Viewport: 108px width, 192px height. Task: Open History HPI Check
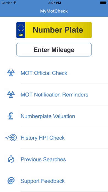coord(64,138)
